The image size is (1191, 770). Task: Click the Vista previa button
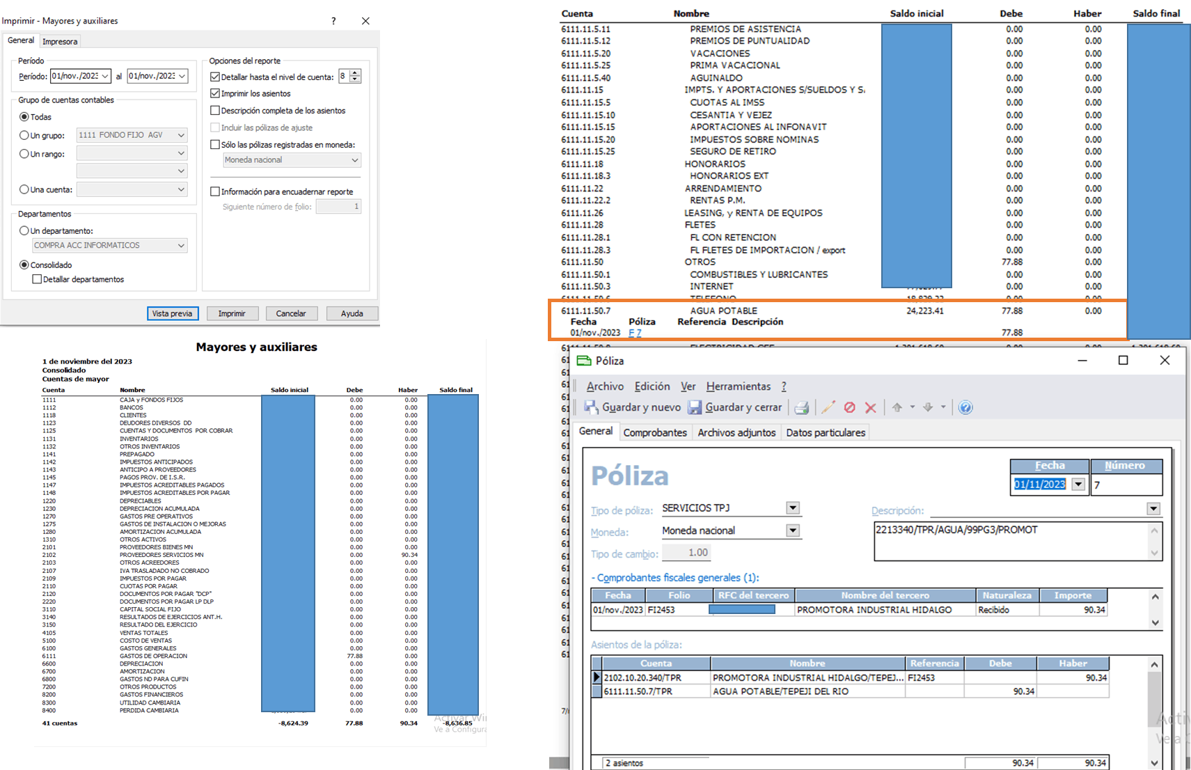tap(173, 313)
